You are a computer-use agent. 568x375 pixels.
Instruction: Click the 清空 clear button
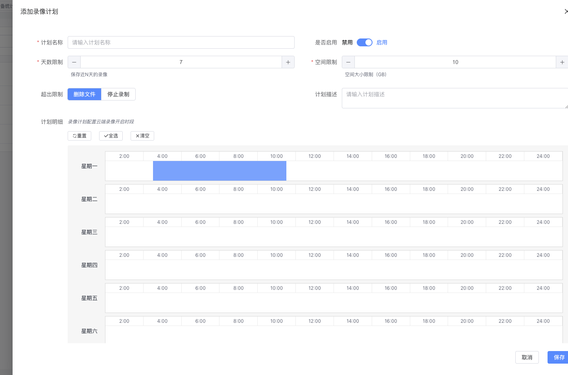click(142, 136)
